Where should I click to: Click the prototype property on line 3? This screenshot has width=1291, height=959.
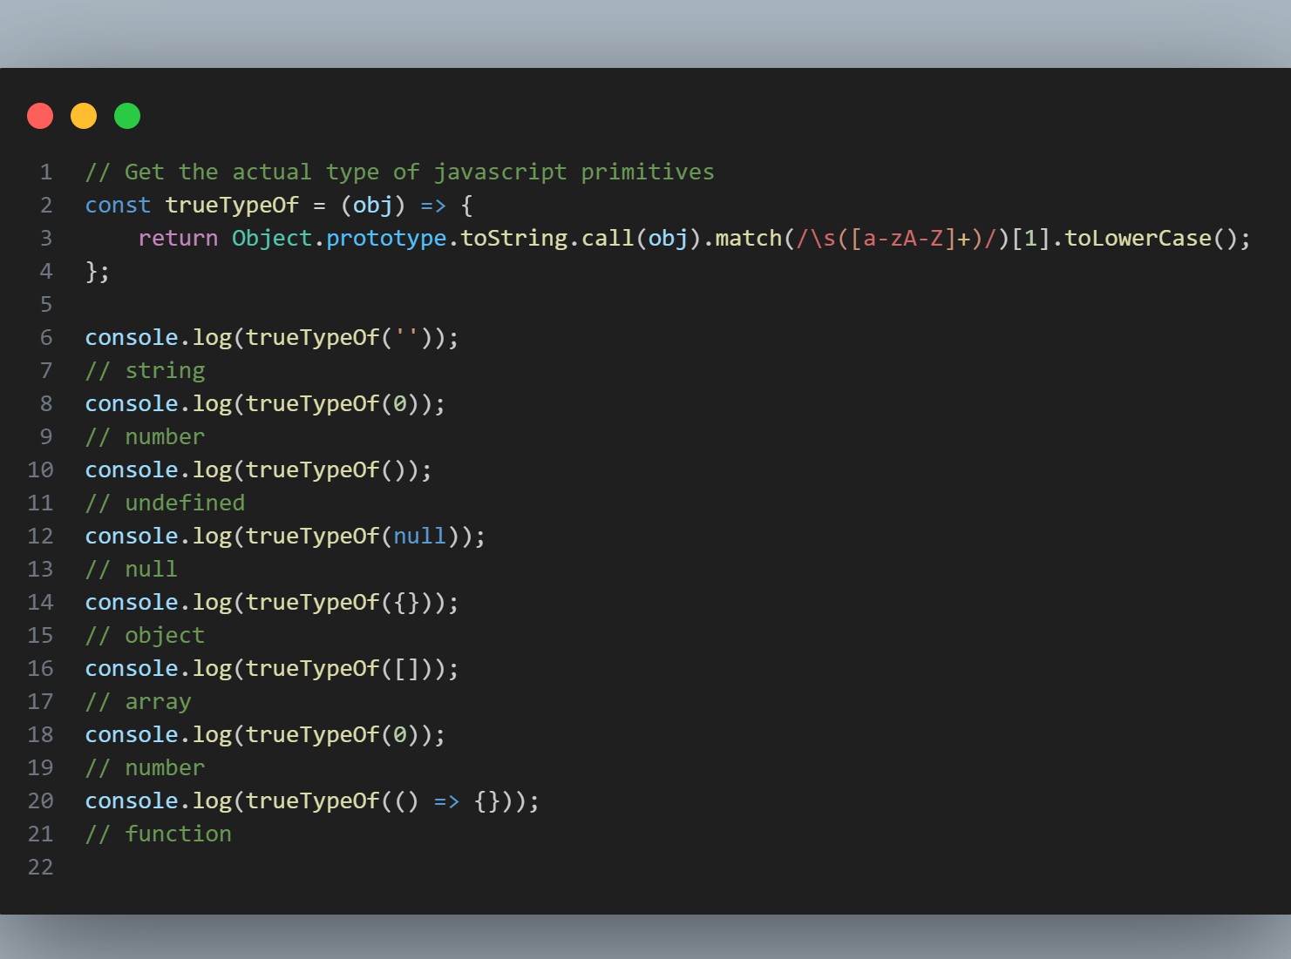click(386, 239)
